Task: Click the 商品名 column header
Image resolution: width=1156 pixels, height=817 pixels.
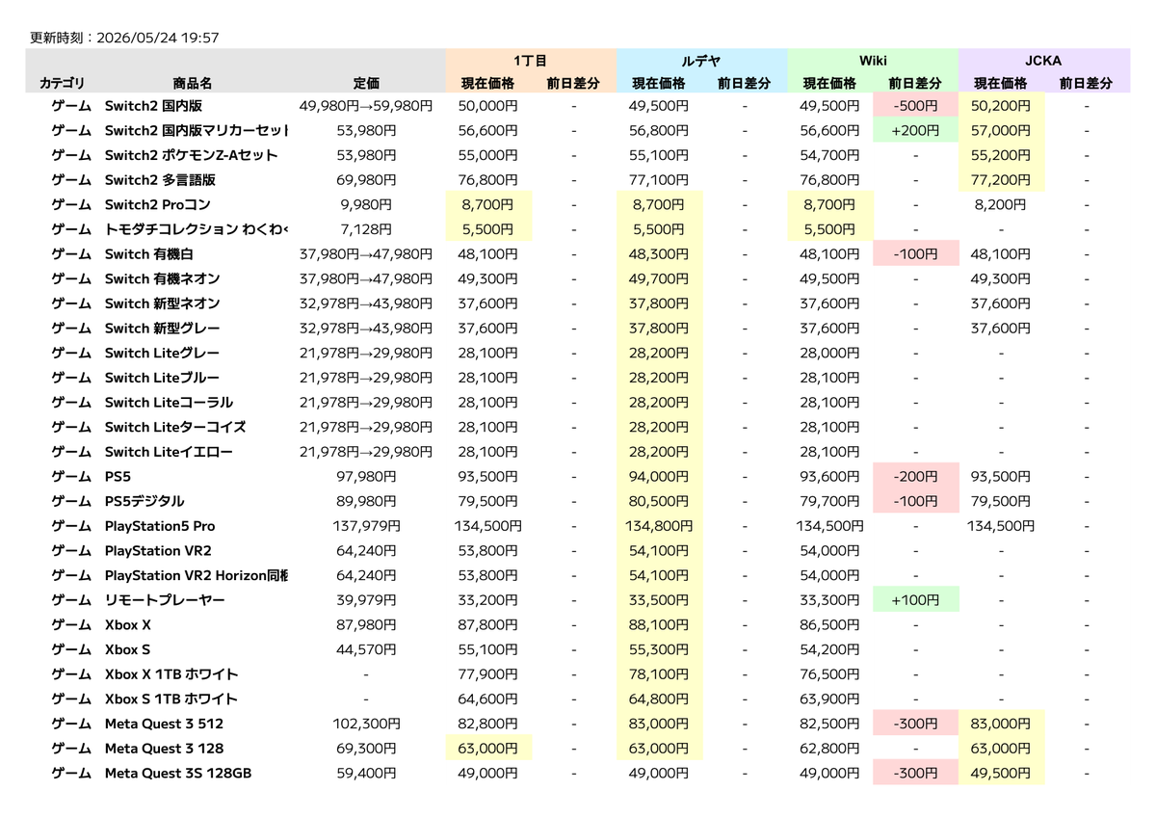Action: click(x=193, y=84)
